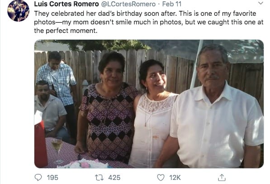View the 195 replies count
This screenshot has width=270, height=184.
click(x=52, y=178)
